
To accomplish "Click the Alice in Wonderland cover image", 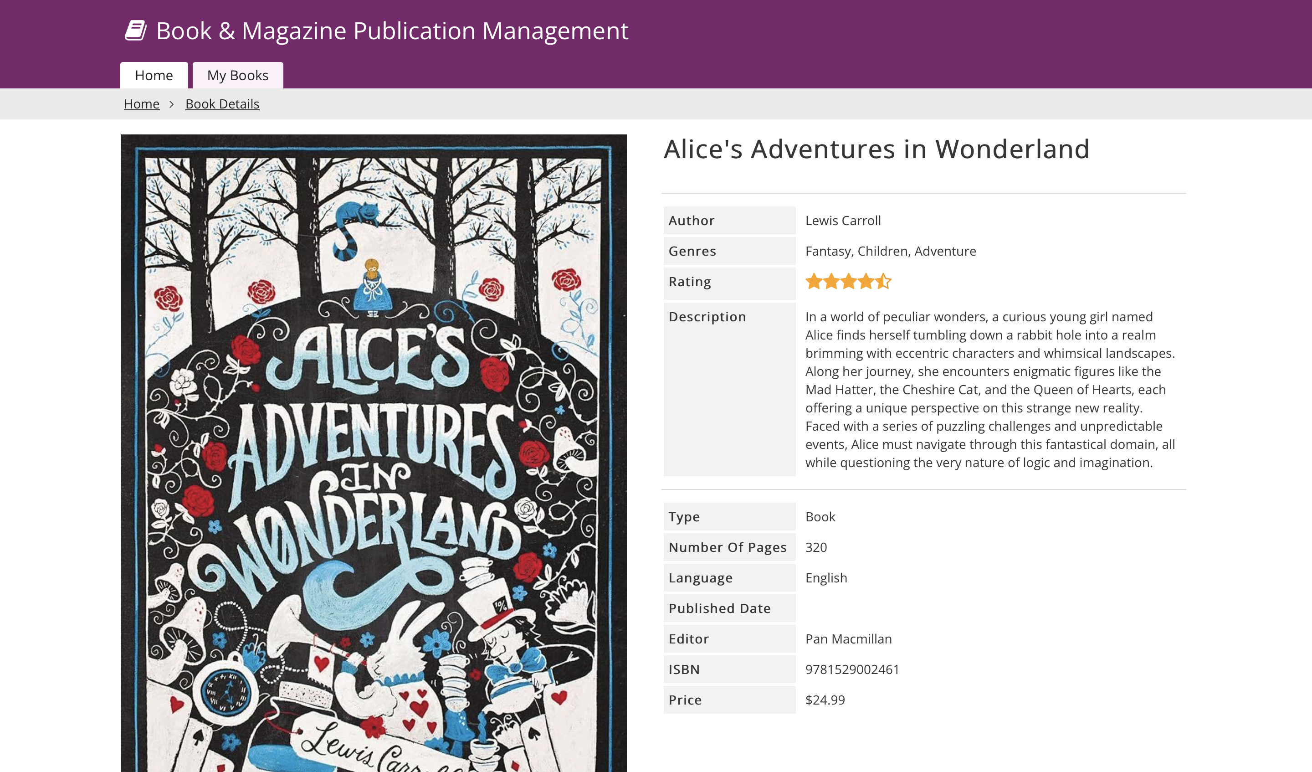I will pyautogui.click(x=373, y=452).
